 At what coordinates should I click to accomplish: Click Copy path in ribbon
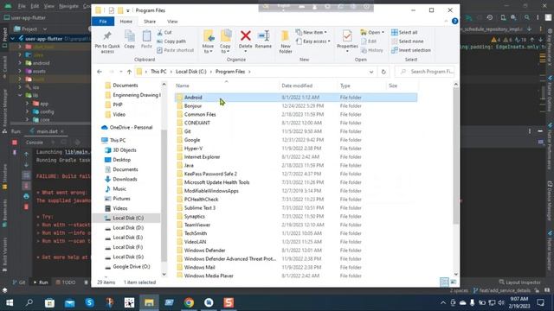[x=171, y=41]
